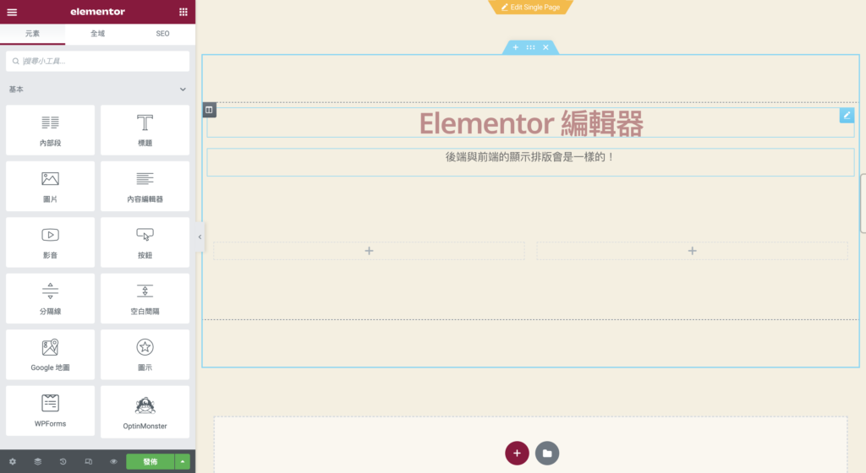Add section using the plus in section handle
The image size is (866, 473).
coord(515,47)
